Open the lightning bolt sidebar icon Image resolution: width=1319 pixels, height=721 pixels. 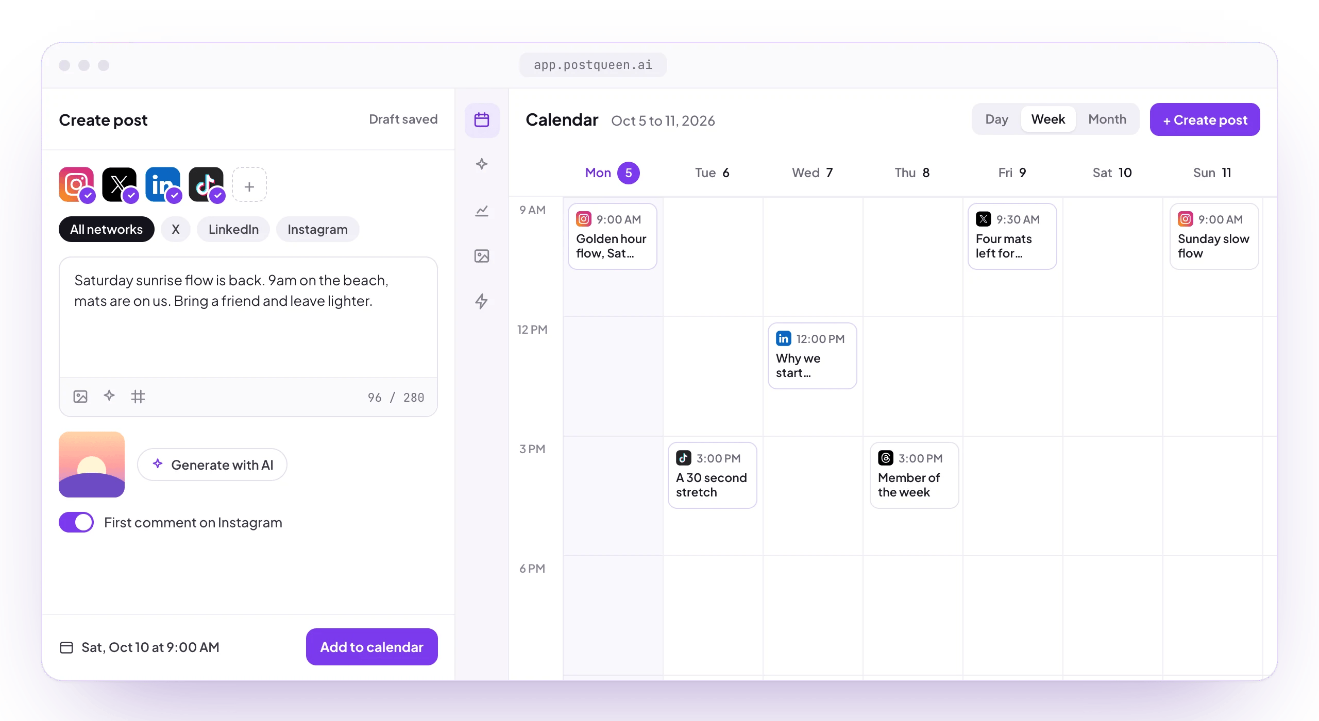[x=482, y=301]
